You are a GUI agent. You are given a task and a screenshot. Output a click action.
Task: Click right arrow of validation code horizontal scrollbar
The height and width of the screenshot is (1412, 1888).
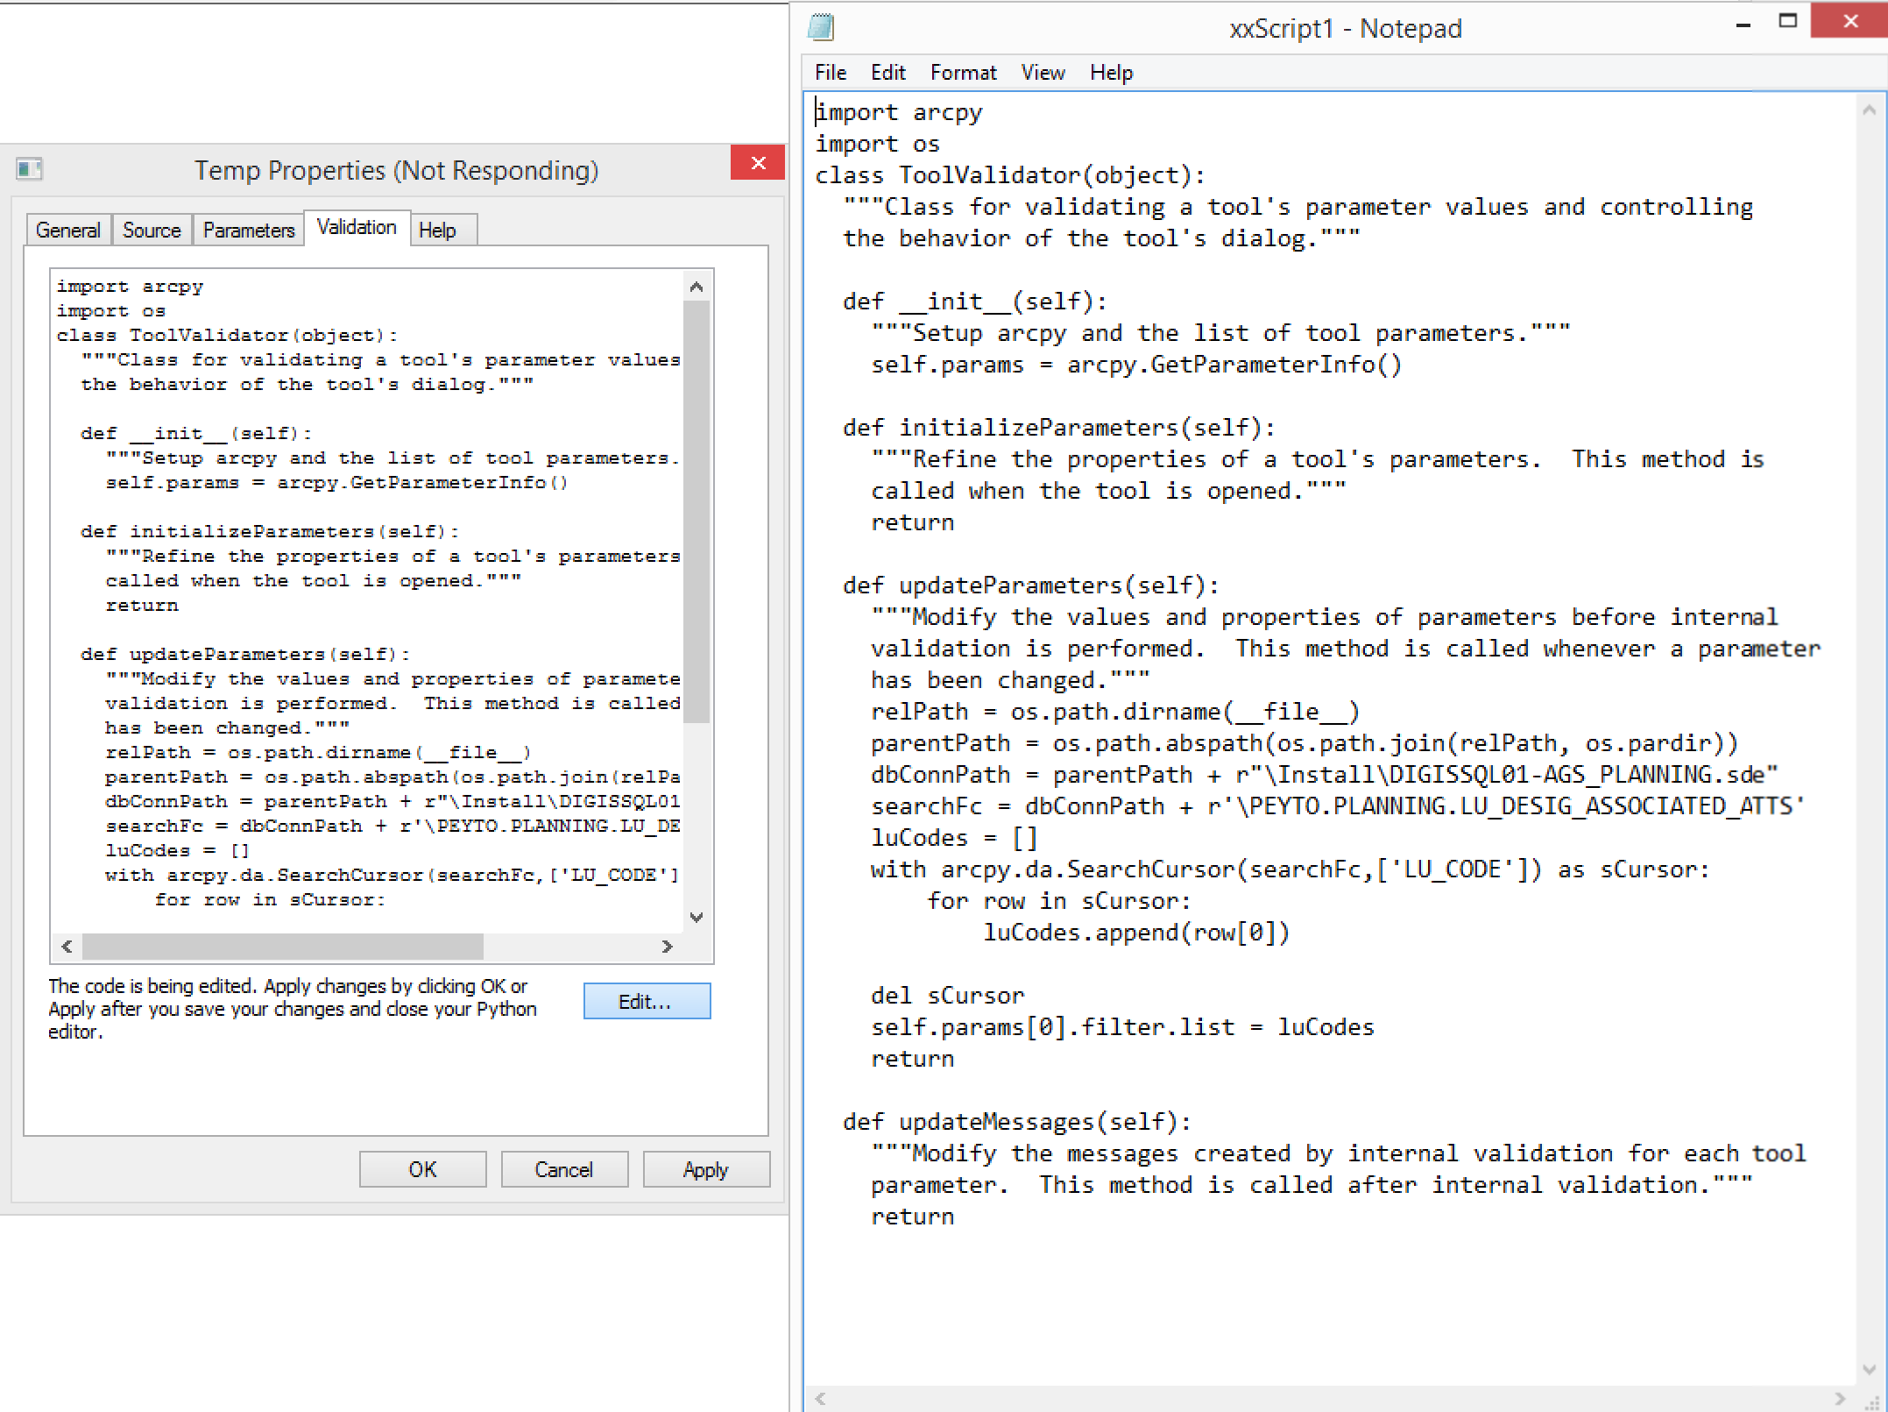[668, 947]
